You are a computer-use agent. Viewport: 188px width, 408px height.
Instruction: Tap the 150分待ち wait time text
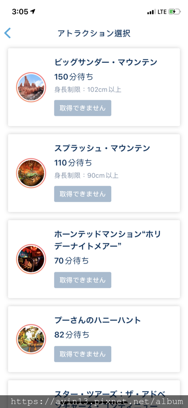coord(74,77)
